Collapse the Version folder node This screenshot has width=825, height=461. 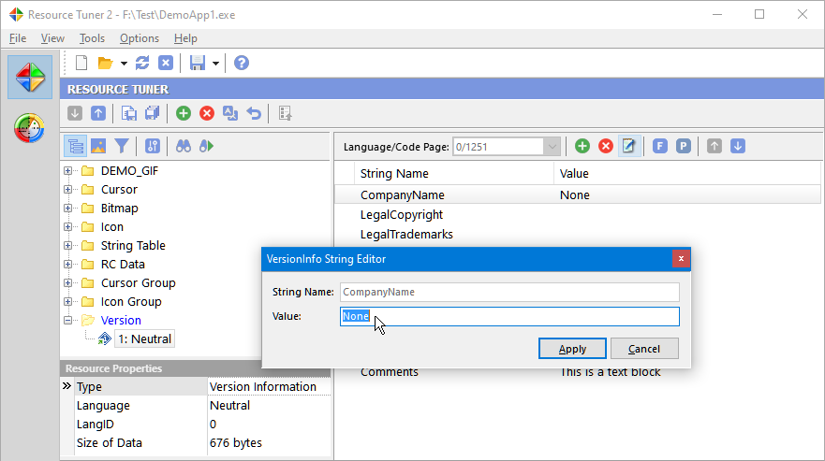click(x=67, y=320)
